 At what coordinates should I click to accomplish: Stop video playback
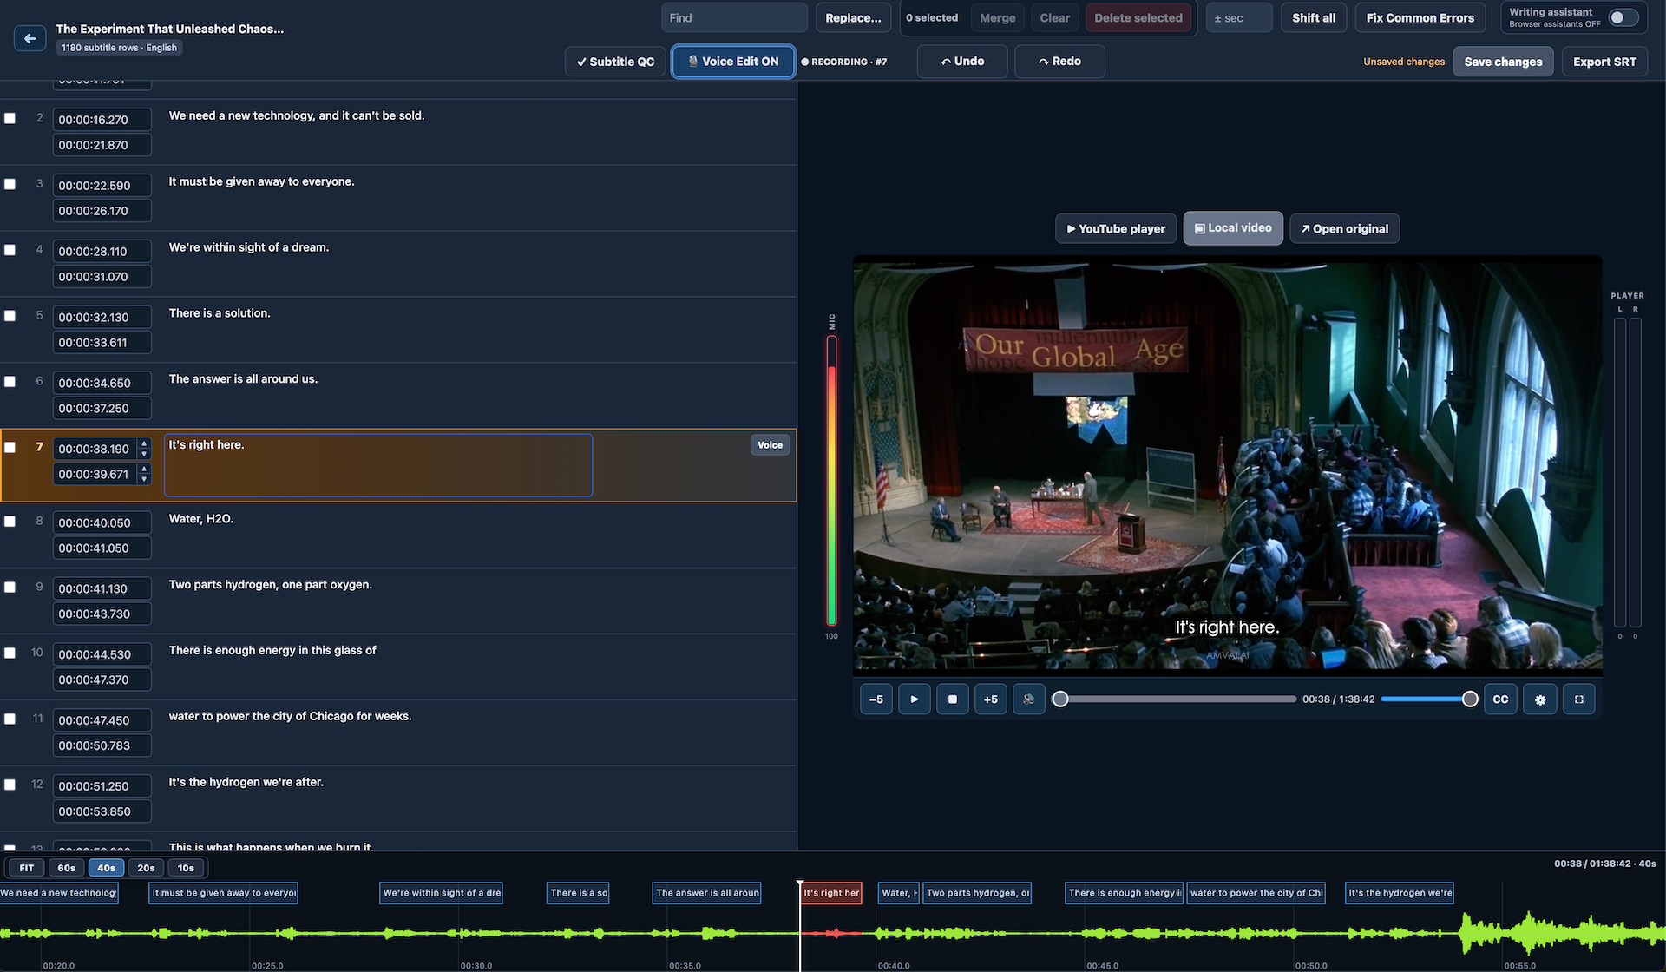(x=952, y=699)
